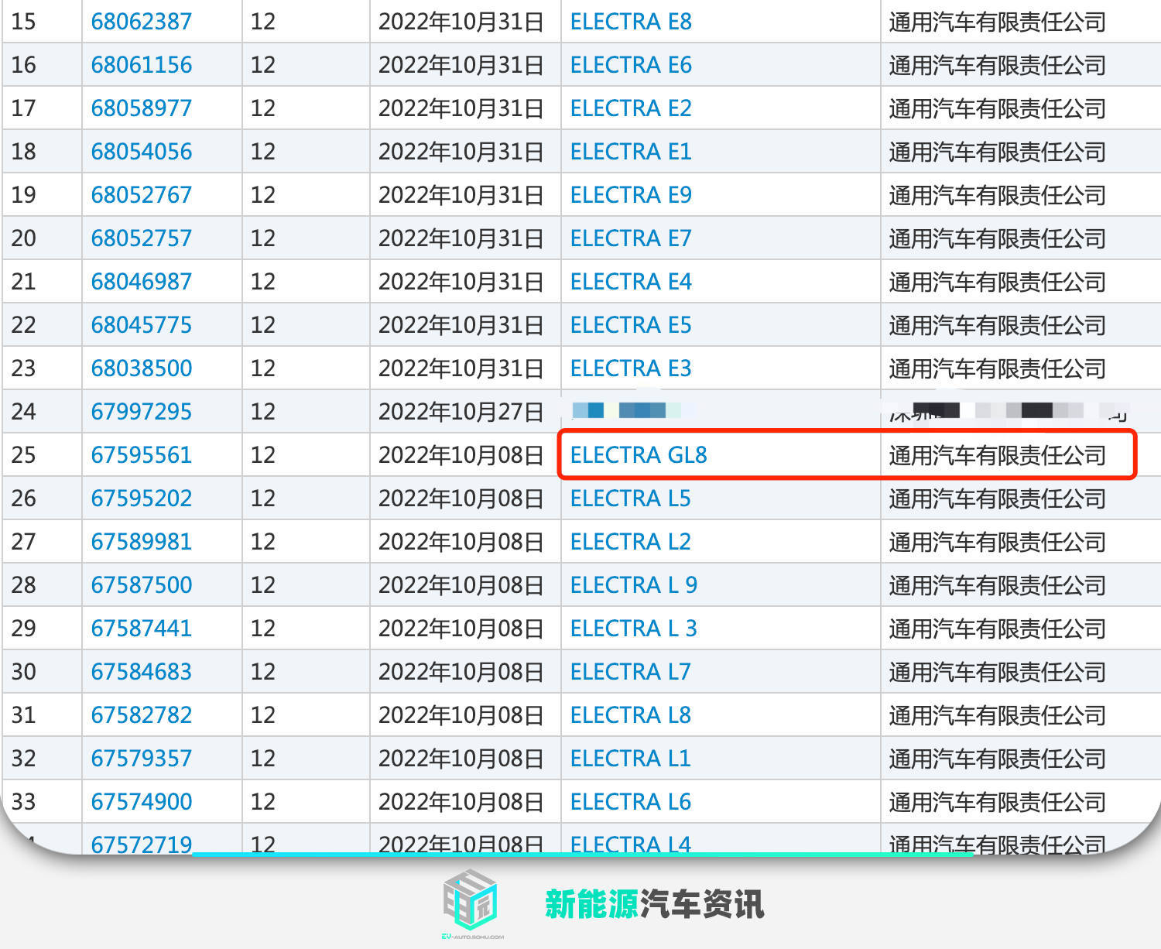The image size is (1161, 949).
Task: Open the ELECTRA L6 trademark link
Action: click(x=631, y=802)
